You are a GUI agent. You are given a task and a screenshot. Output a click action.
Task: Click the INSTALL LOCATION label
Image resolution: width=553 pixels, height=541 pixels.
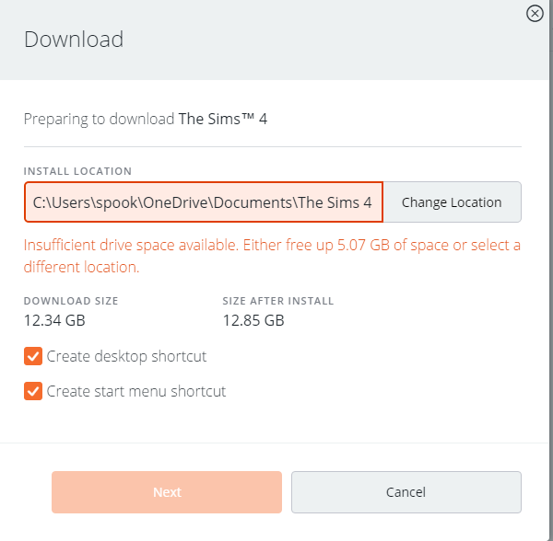point(77,171)
